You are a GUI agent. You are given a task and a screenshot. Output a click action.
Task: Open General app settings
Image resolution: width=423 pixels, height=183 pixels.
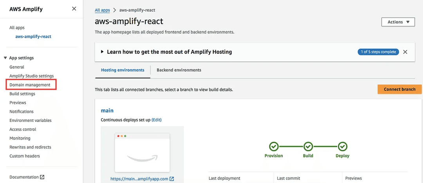pyautogui.click(x=17, y=67)
